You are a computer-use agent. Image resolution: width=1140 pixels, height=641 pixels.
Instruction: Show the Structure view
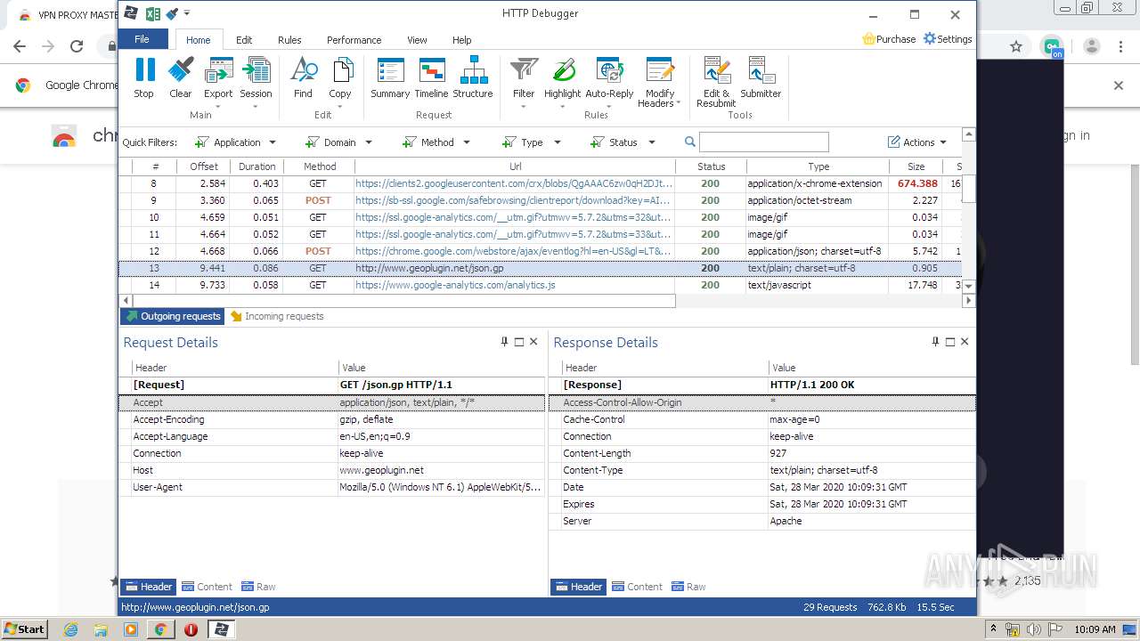point(473,77)
